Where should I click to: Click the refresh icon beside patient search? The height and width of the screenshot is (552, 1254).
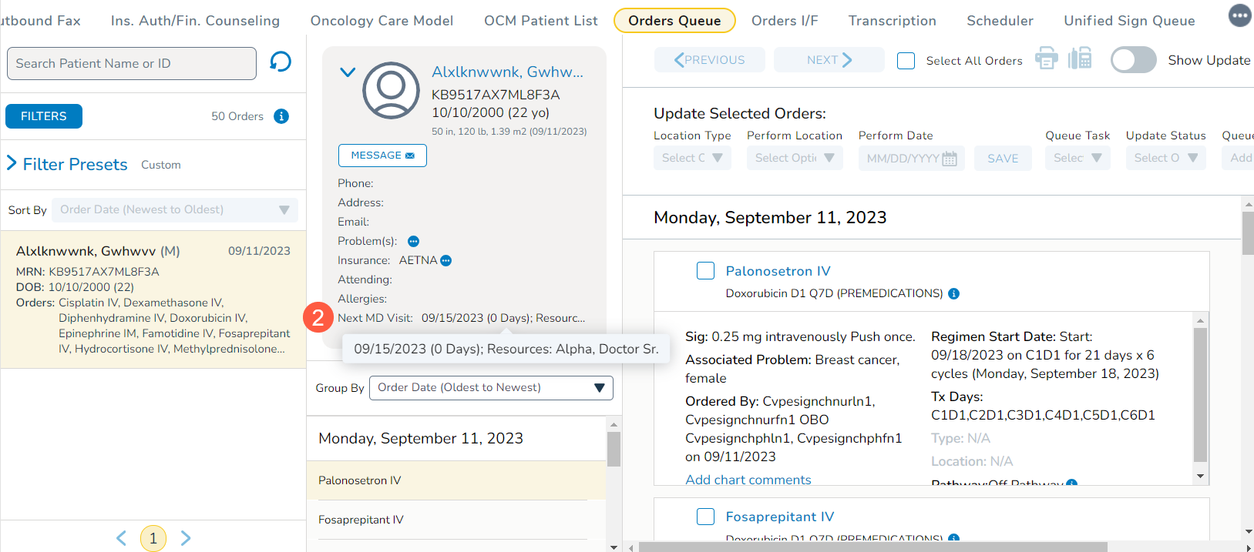coord(281,62)
